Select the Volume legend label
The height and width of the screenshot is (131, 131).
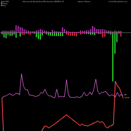tap(5, 4)
